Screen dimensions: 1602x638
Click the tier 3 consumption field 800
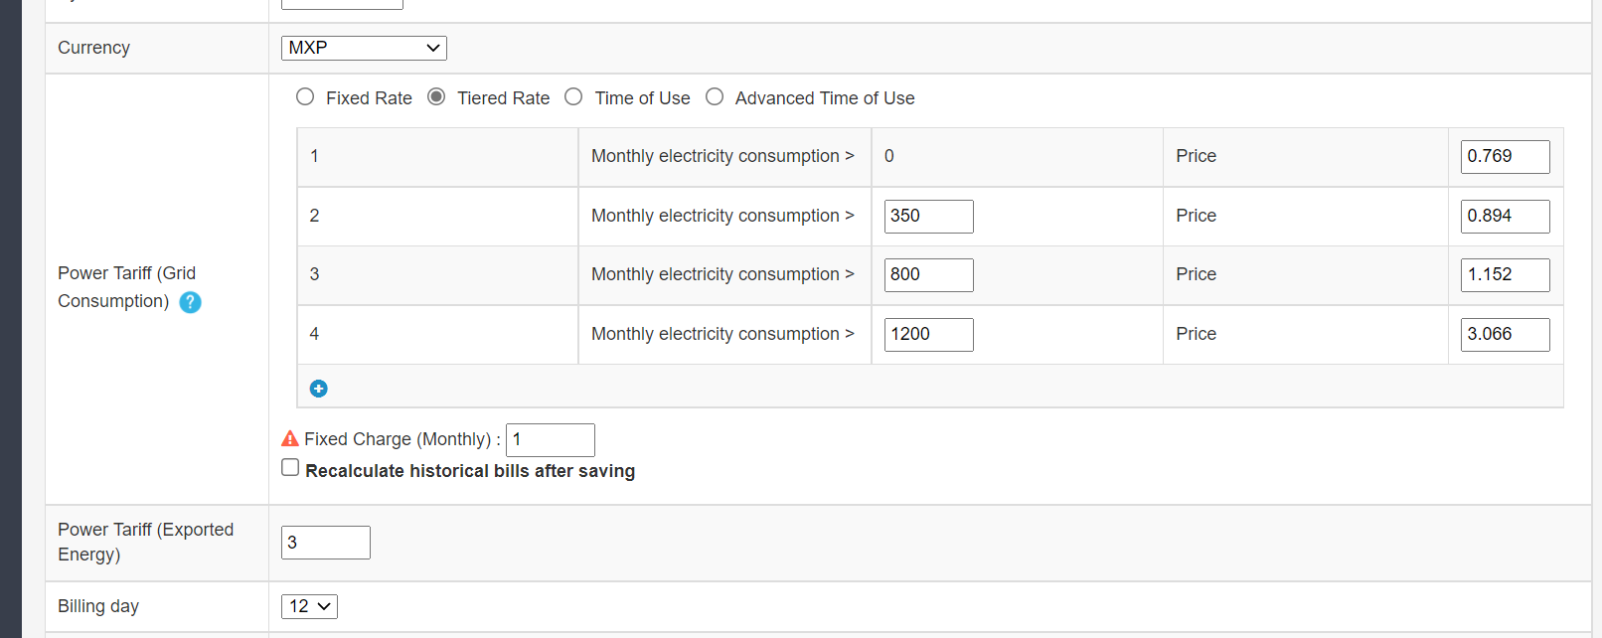coord(928,274)
